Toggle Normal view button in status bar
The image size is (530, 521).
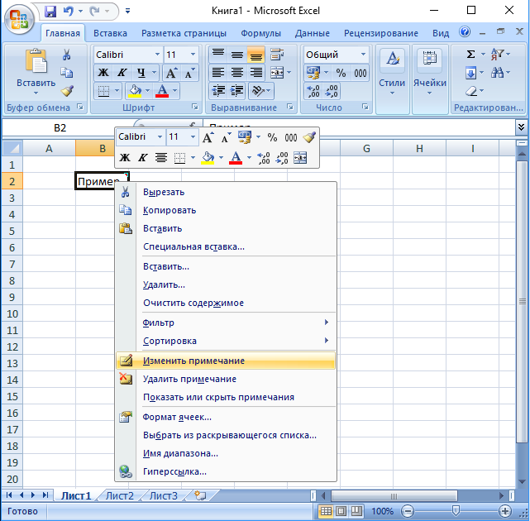pyautogui.click(x=326, y=511)
